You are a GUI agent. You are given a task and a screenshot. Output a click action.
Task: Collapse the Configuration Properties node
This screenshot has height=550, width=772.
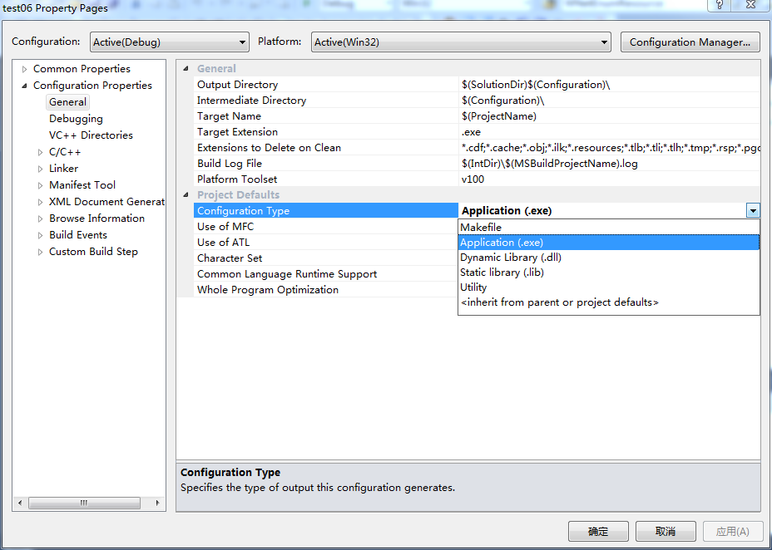pos(24,85)
